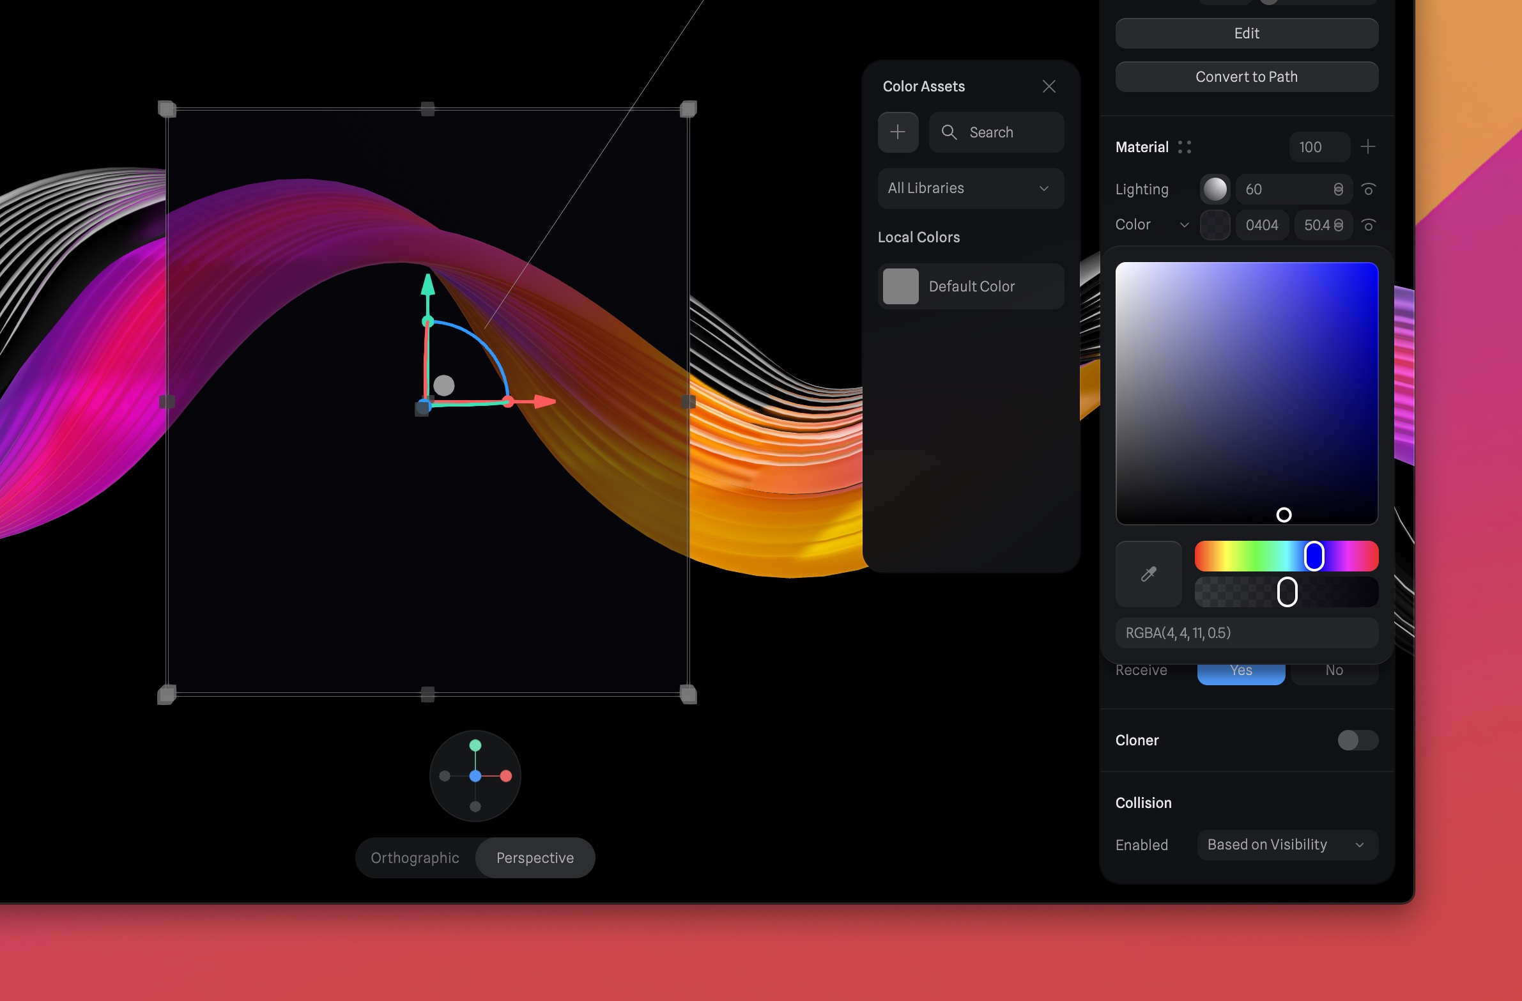Click the Convert to Path button
Viewport: 1522px width, 1001px height.
coord(1246,77)
